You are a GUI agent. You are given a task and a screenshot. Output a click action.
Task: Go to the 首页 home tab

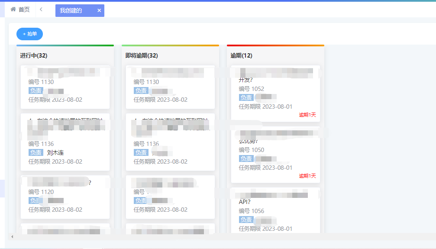point(20,10)
